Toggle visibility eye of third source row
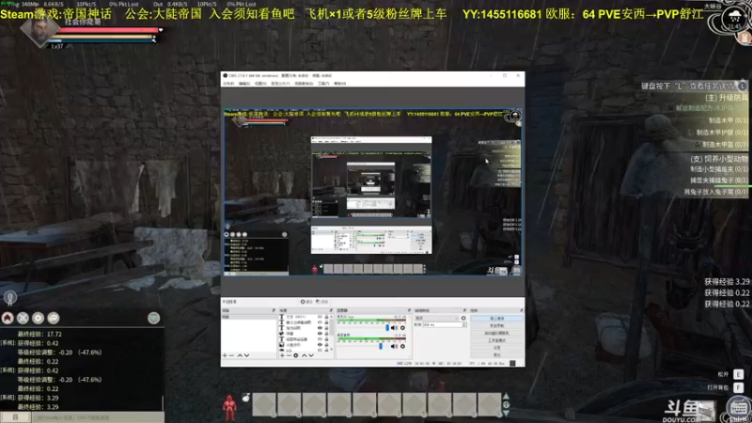 point(320,328)
